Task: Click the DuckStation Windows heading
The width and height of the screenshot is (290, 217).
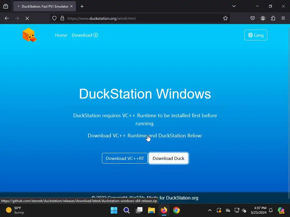Action: click(145, 94)
